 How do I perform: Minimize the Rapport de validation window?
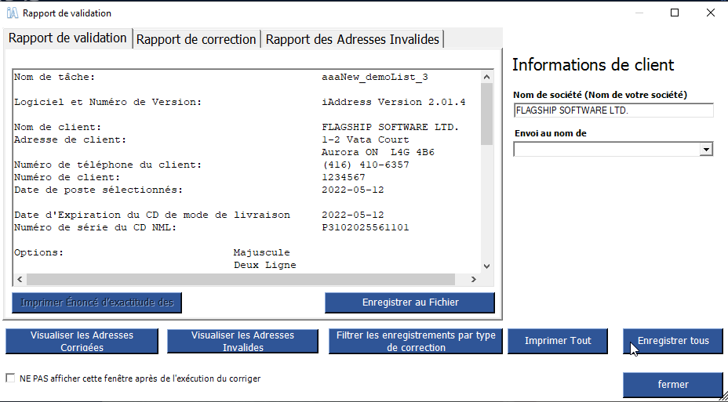(x=639, y=13)
